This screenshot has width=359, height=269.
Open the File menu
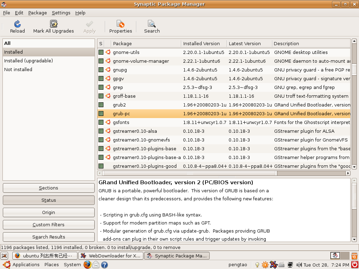pyautogui.click(x=6, y=13)
